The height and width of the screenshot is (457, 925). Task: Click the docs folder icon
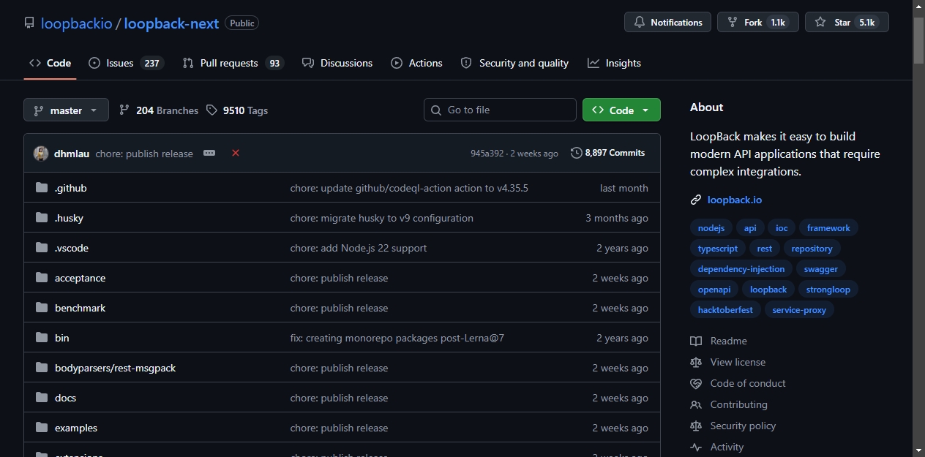pos(42,398)
